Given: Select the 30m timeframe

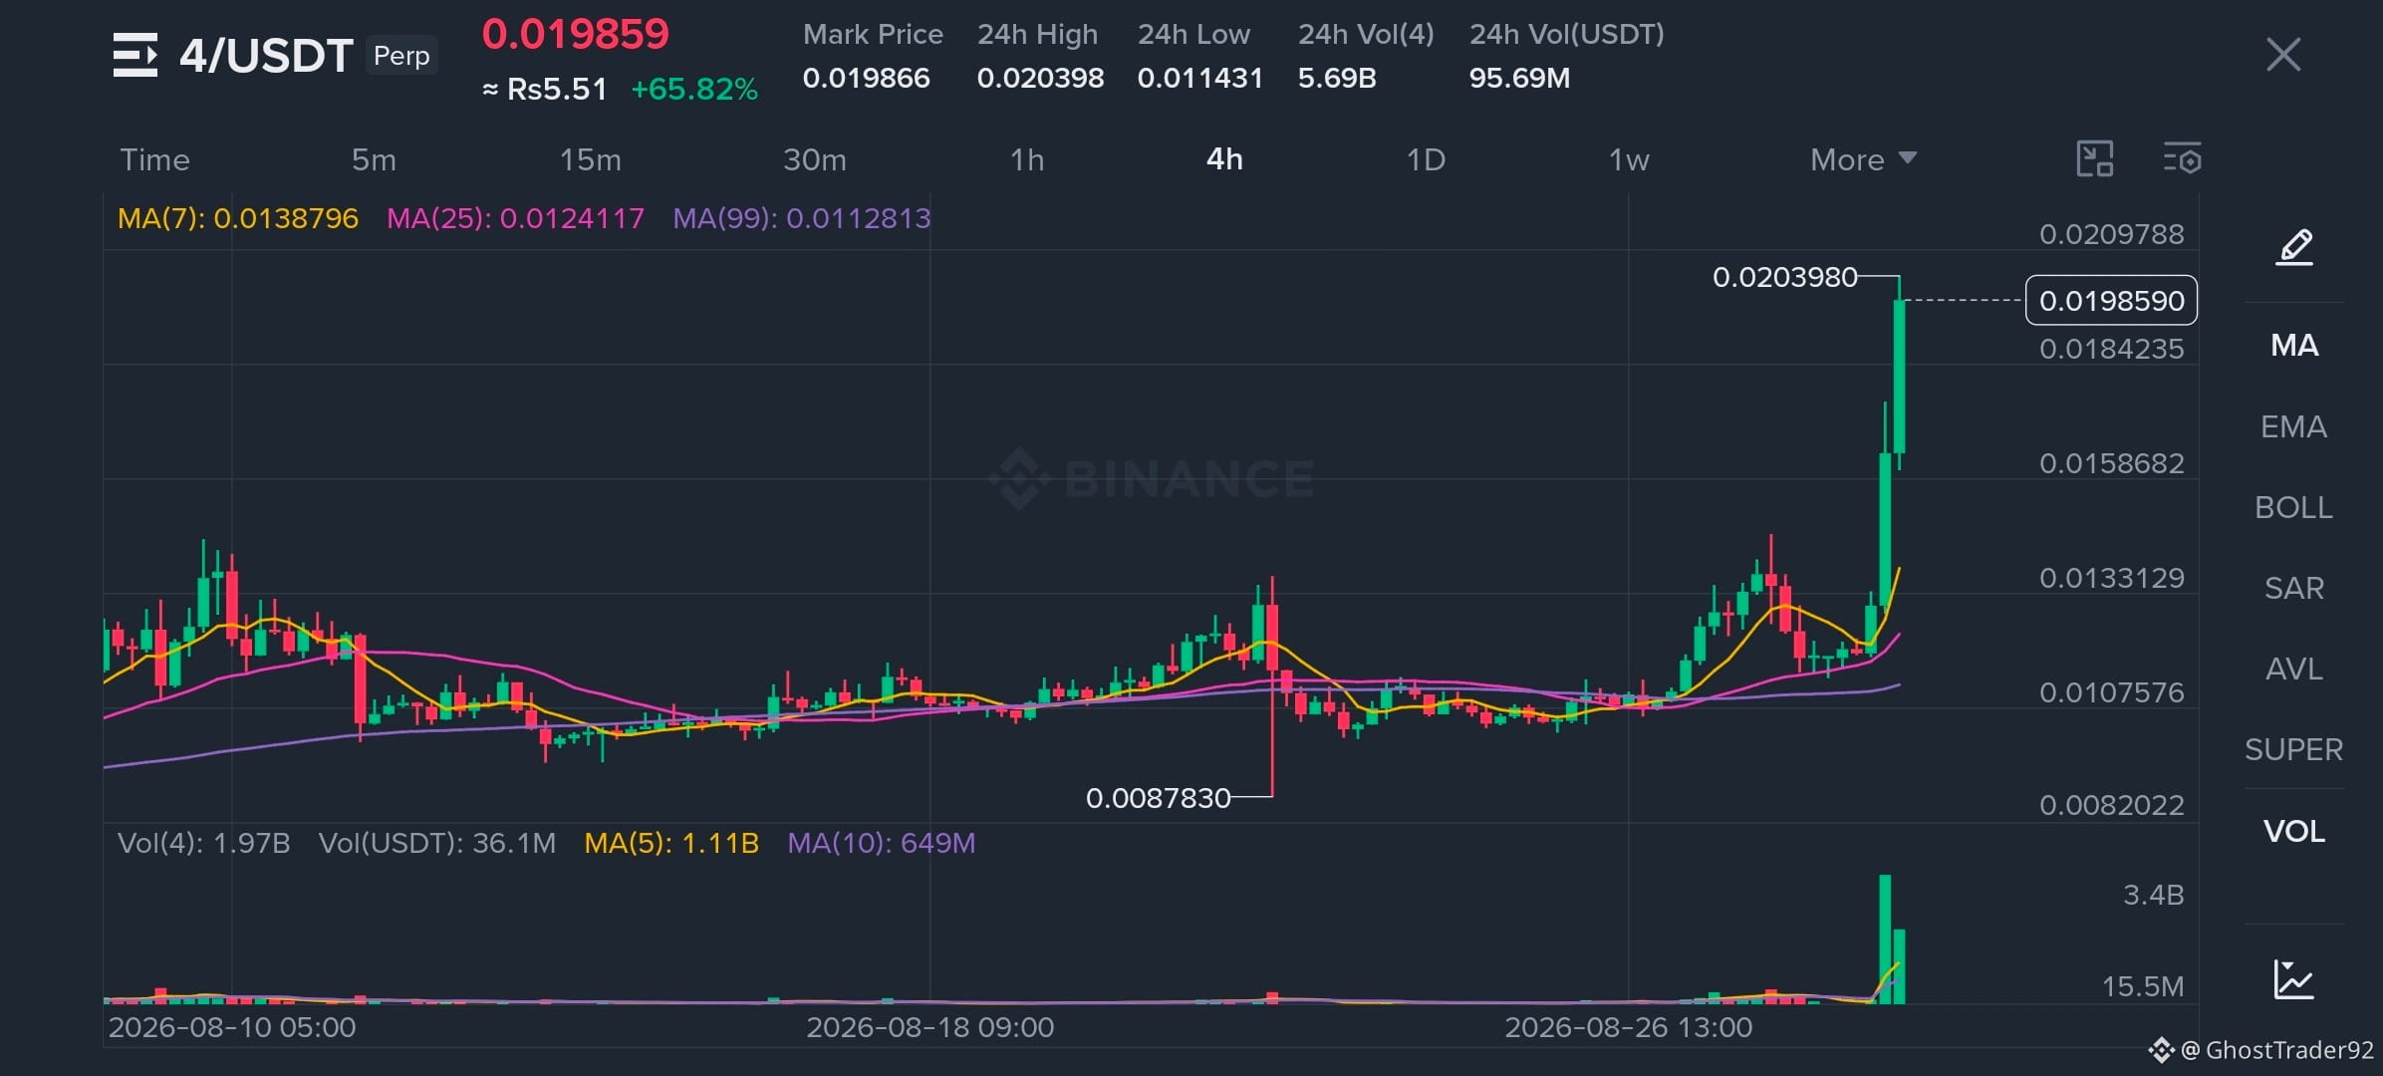Looking at the screenshot, I should coord(814,159).
